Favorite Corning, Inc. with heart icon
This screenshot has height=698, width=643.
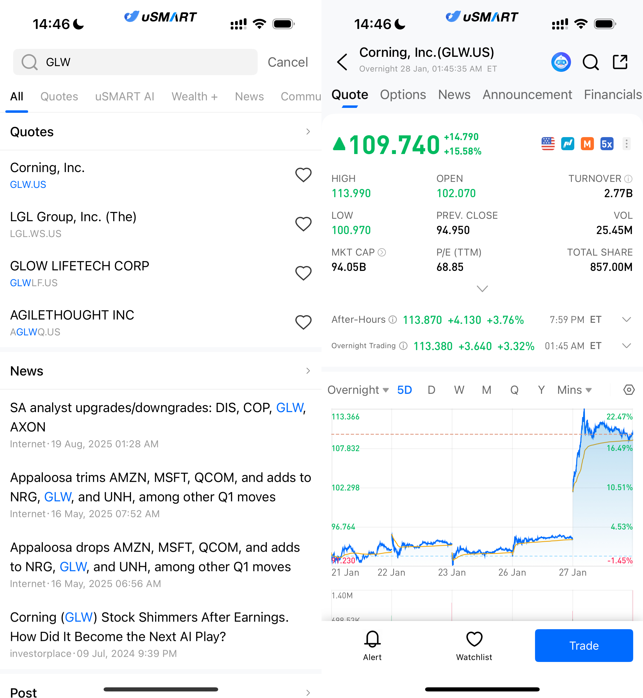coord(303,175)
